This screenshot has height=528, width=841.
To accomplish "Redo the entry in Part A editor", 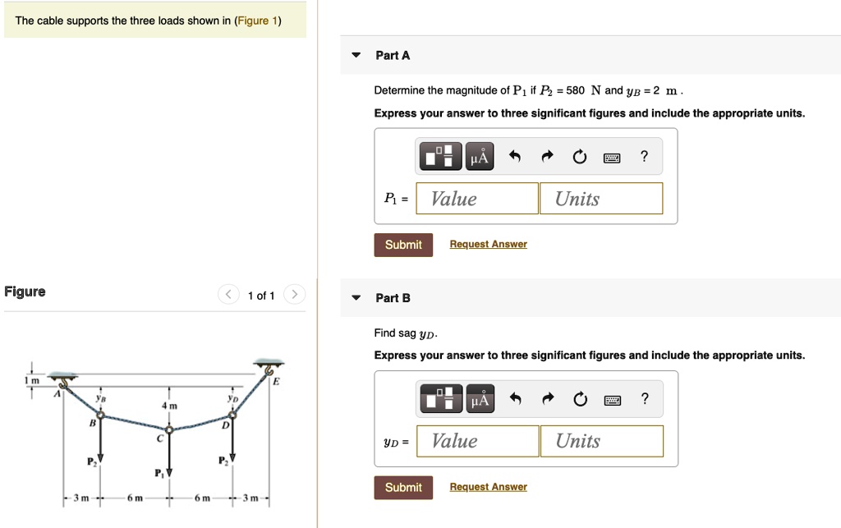I will (547, 156).
